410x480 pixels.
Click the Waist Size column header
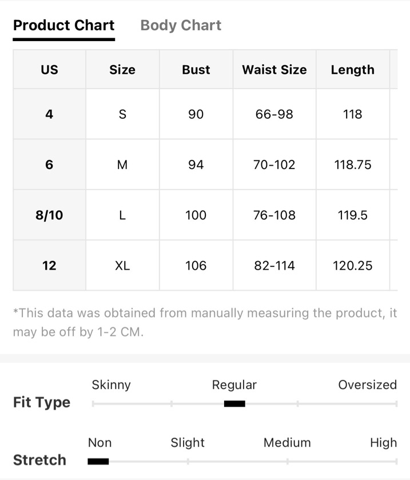[274, 70]
